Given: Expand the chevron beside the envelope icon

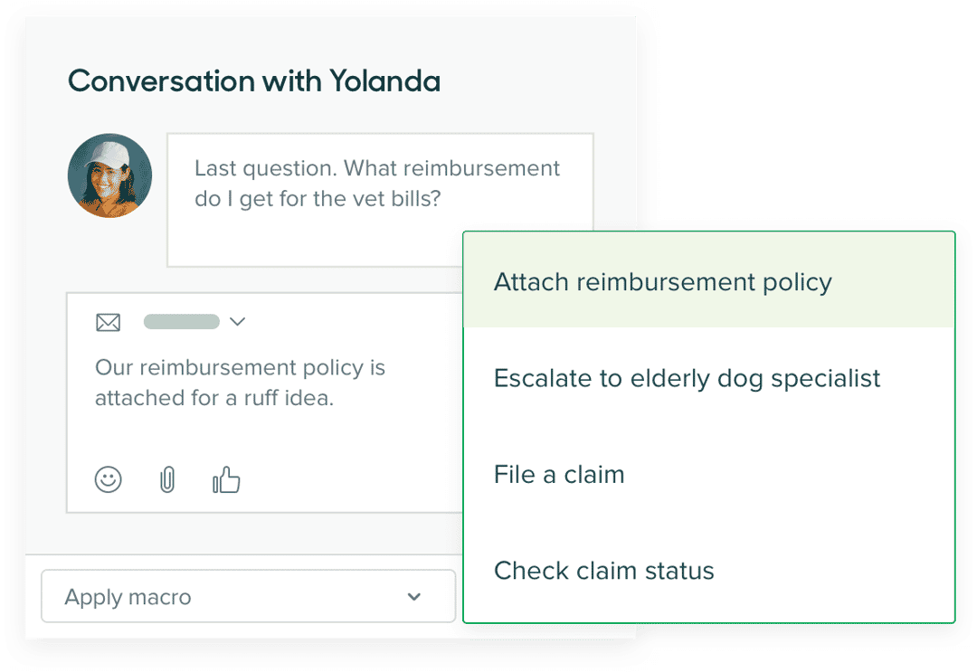Looking at the screenshot, I should 237,321.
